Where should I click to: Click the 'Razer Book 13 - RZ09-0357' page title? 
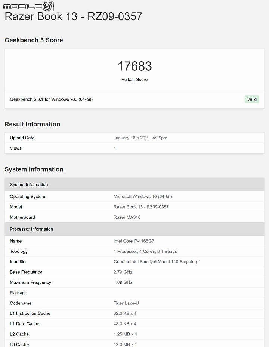73,16
